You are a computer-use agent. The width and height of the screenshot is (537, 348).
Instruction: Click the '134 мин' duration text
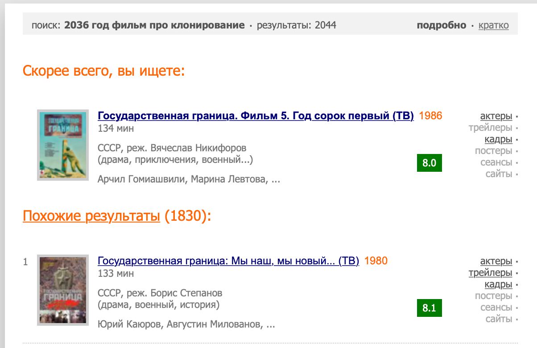116,129
